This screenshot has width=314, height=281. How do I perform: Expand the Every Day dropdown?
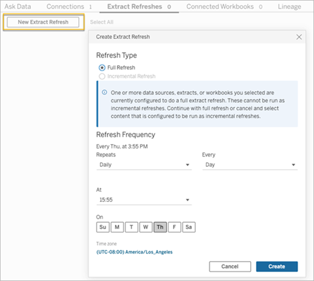[250, 165]
